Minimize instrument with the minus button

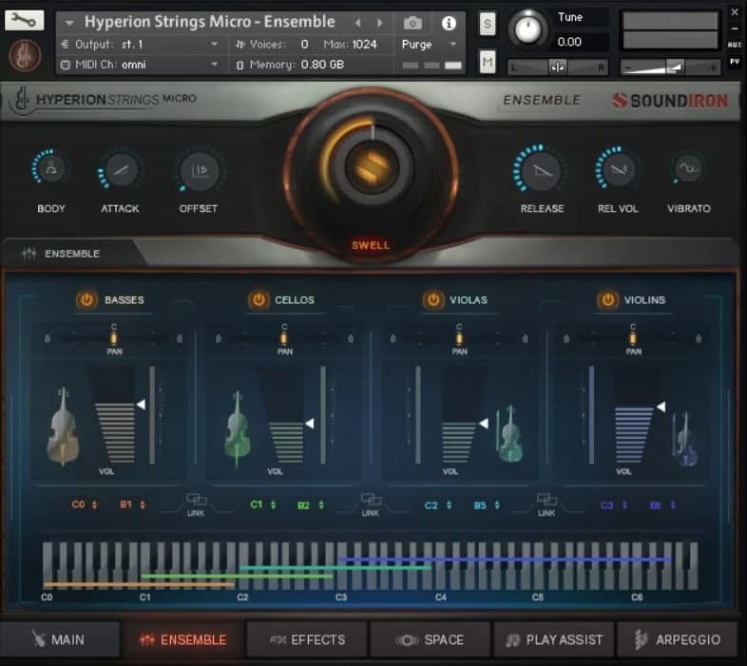[x=734, y=29]
